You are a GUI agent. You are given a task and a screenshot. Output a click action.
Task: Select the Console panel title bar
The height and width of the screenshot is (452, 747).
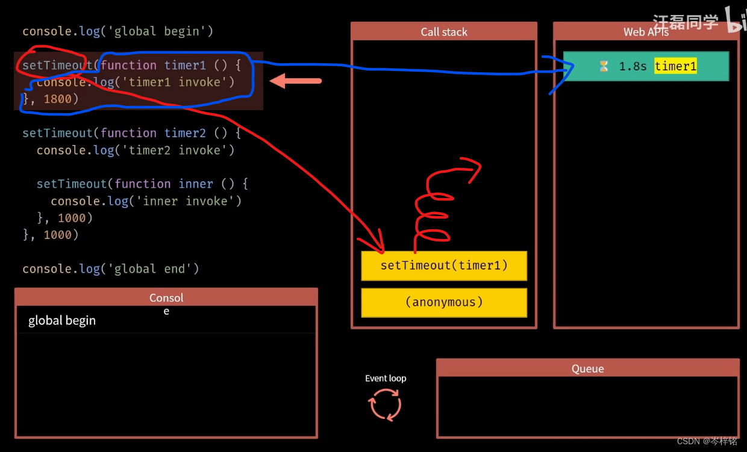pyautogui.click(x=166, y=297)
